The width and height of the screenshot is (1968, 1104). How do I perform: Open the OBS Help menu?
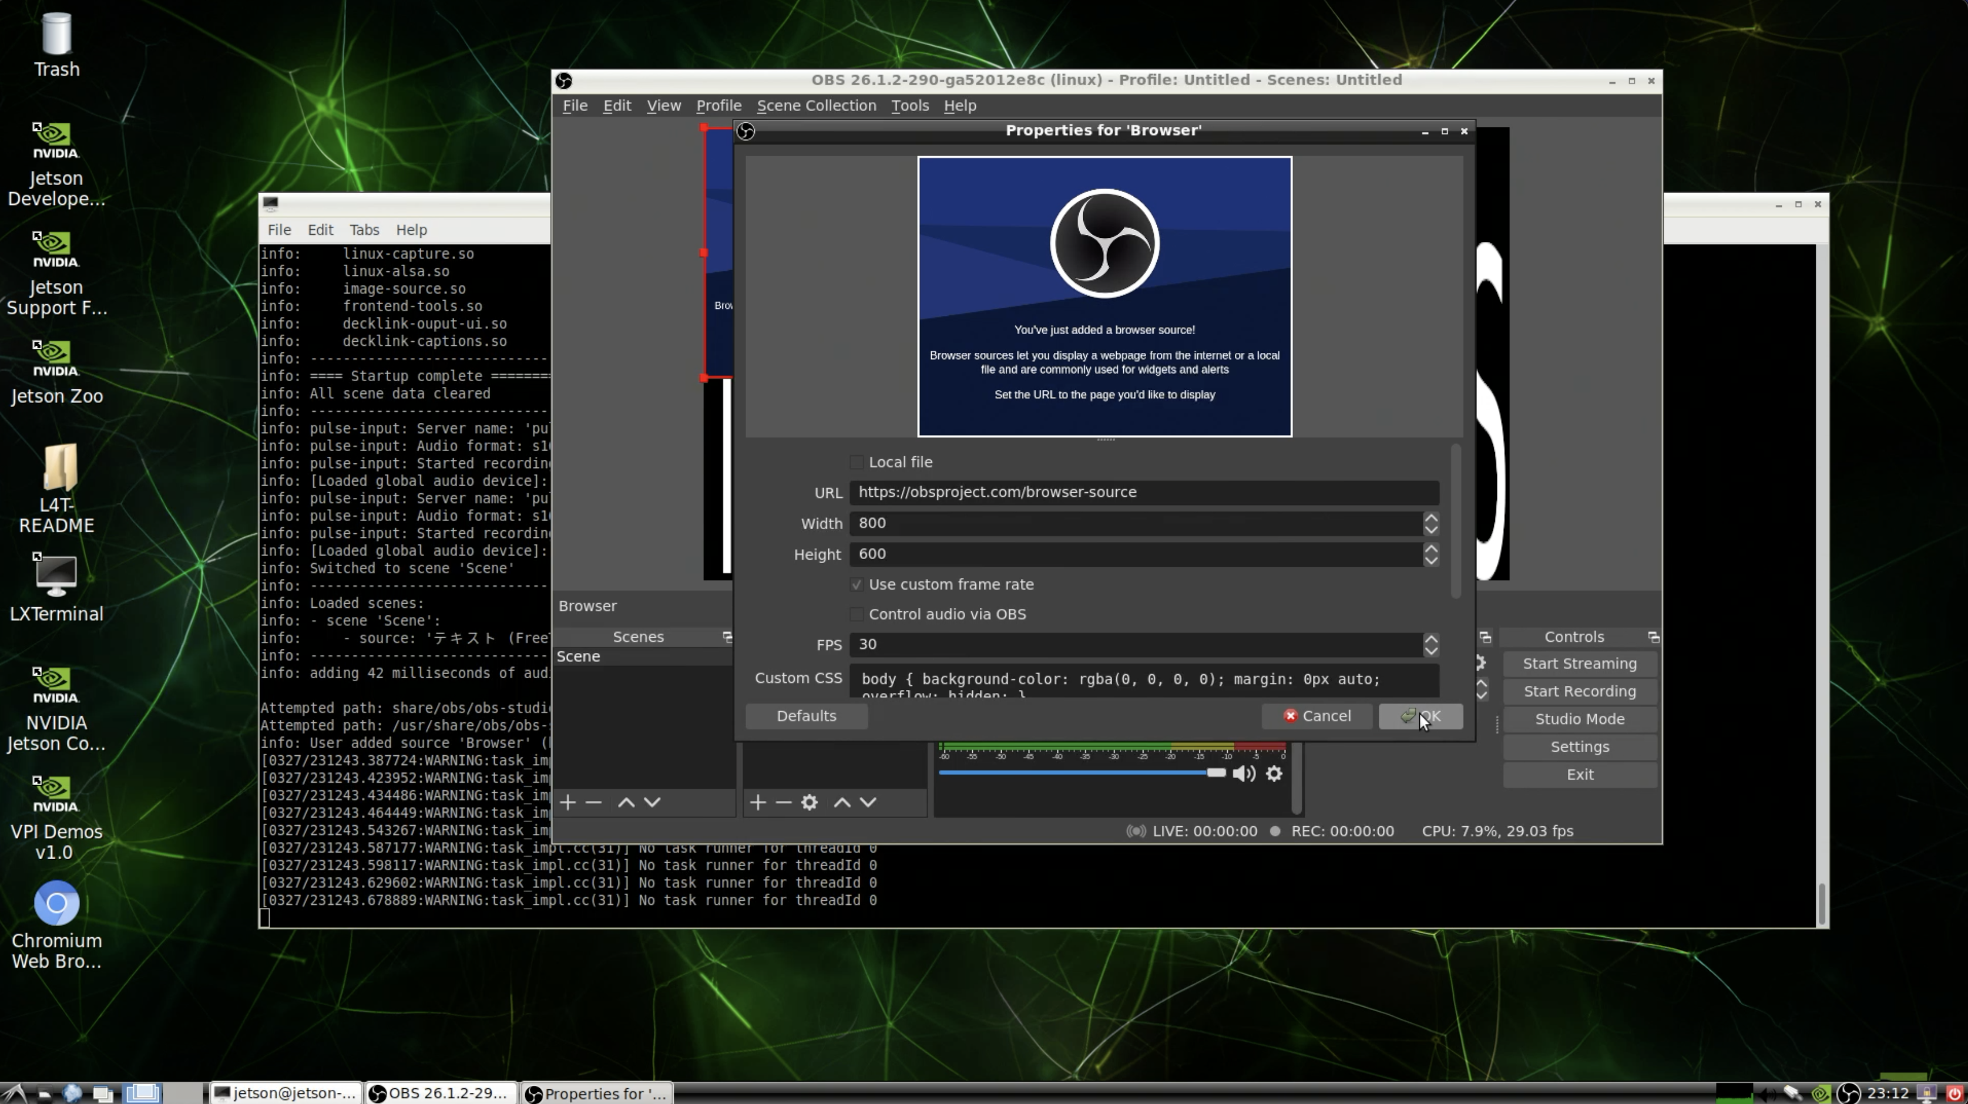pos(959,105)
